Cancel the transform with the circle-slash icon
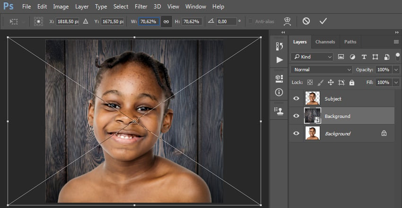The width and height of the screenshot is (402, 208). (306, 21)
